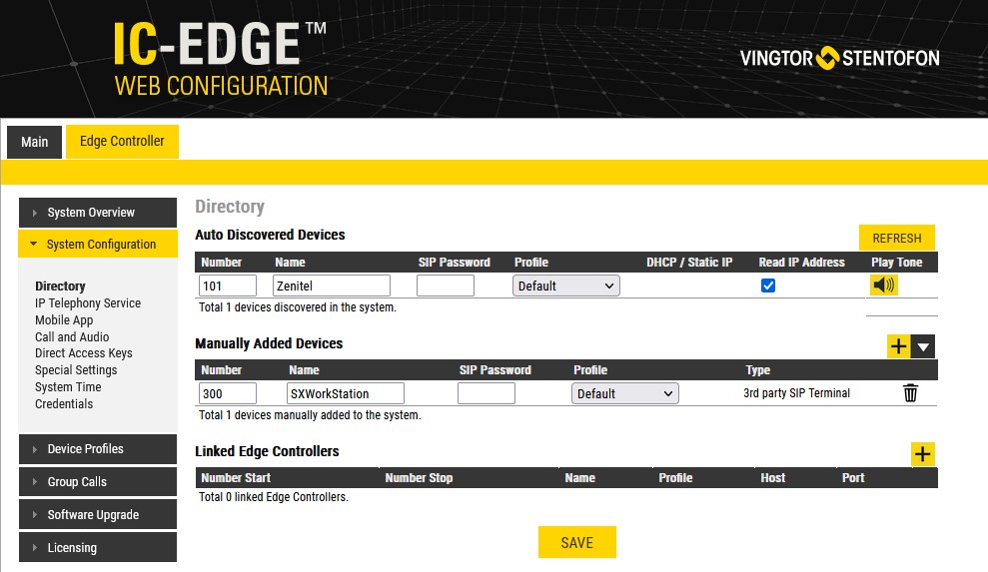The width and height of the screenshot is (988, 572).
Task: Play tone on device 101 speaker icon
Action: (883, 286)
